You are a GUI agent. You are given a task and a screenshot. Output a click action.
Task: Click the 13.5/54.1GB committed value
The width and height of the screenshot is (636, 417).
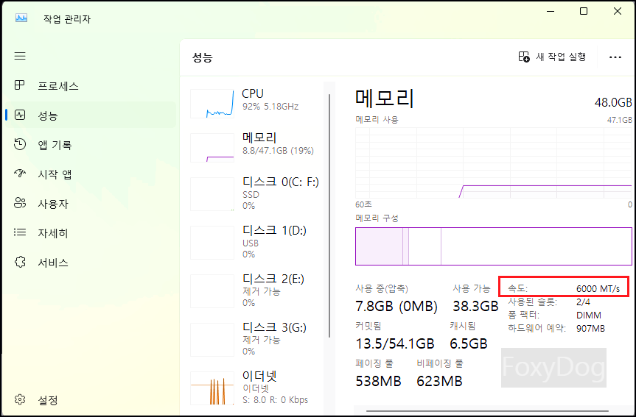pyautogui.click(x=395, y=343)
